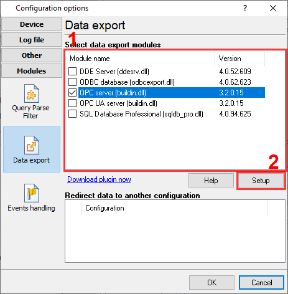Click the Cancel button
288x294 pixels.
[x=261, y=283]
